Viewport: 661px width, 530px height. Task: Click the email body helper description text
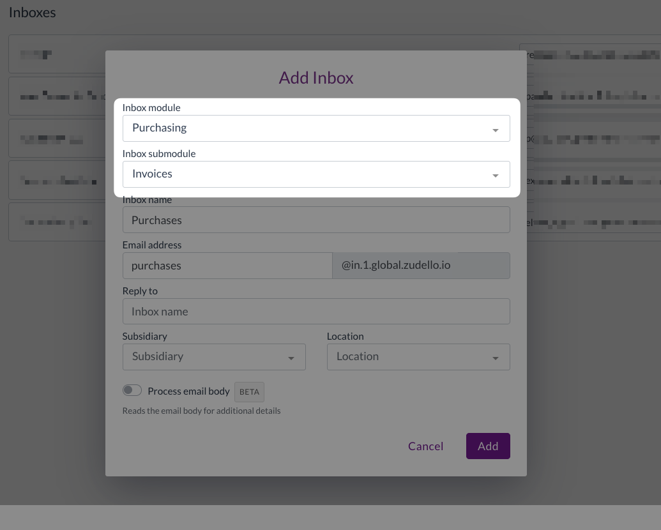(x=201, y=411)
